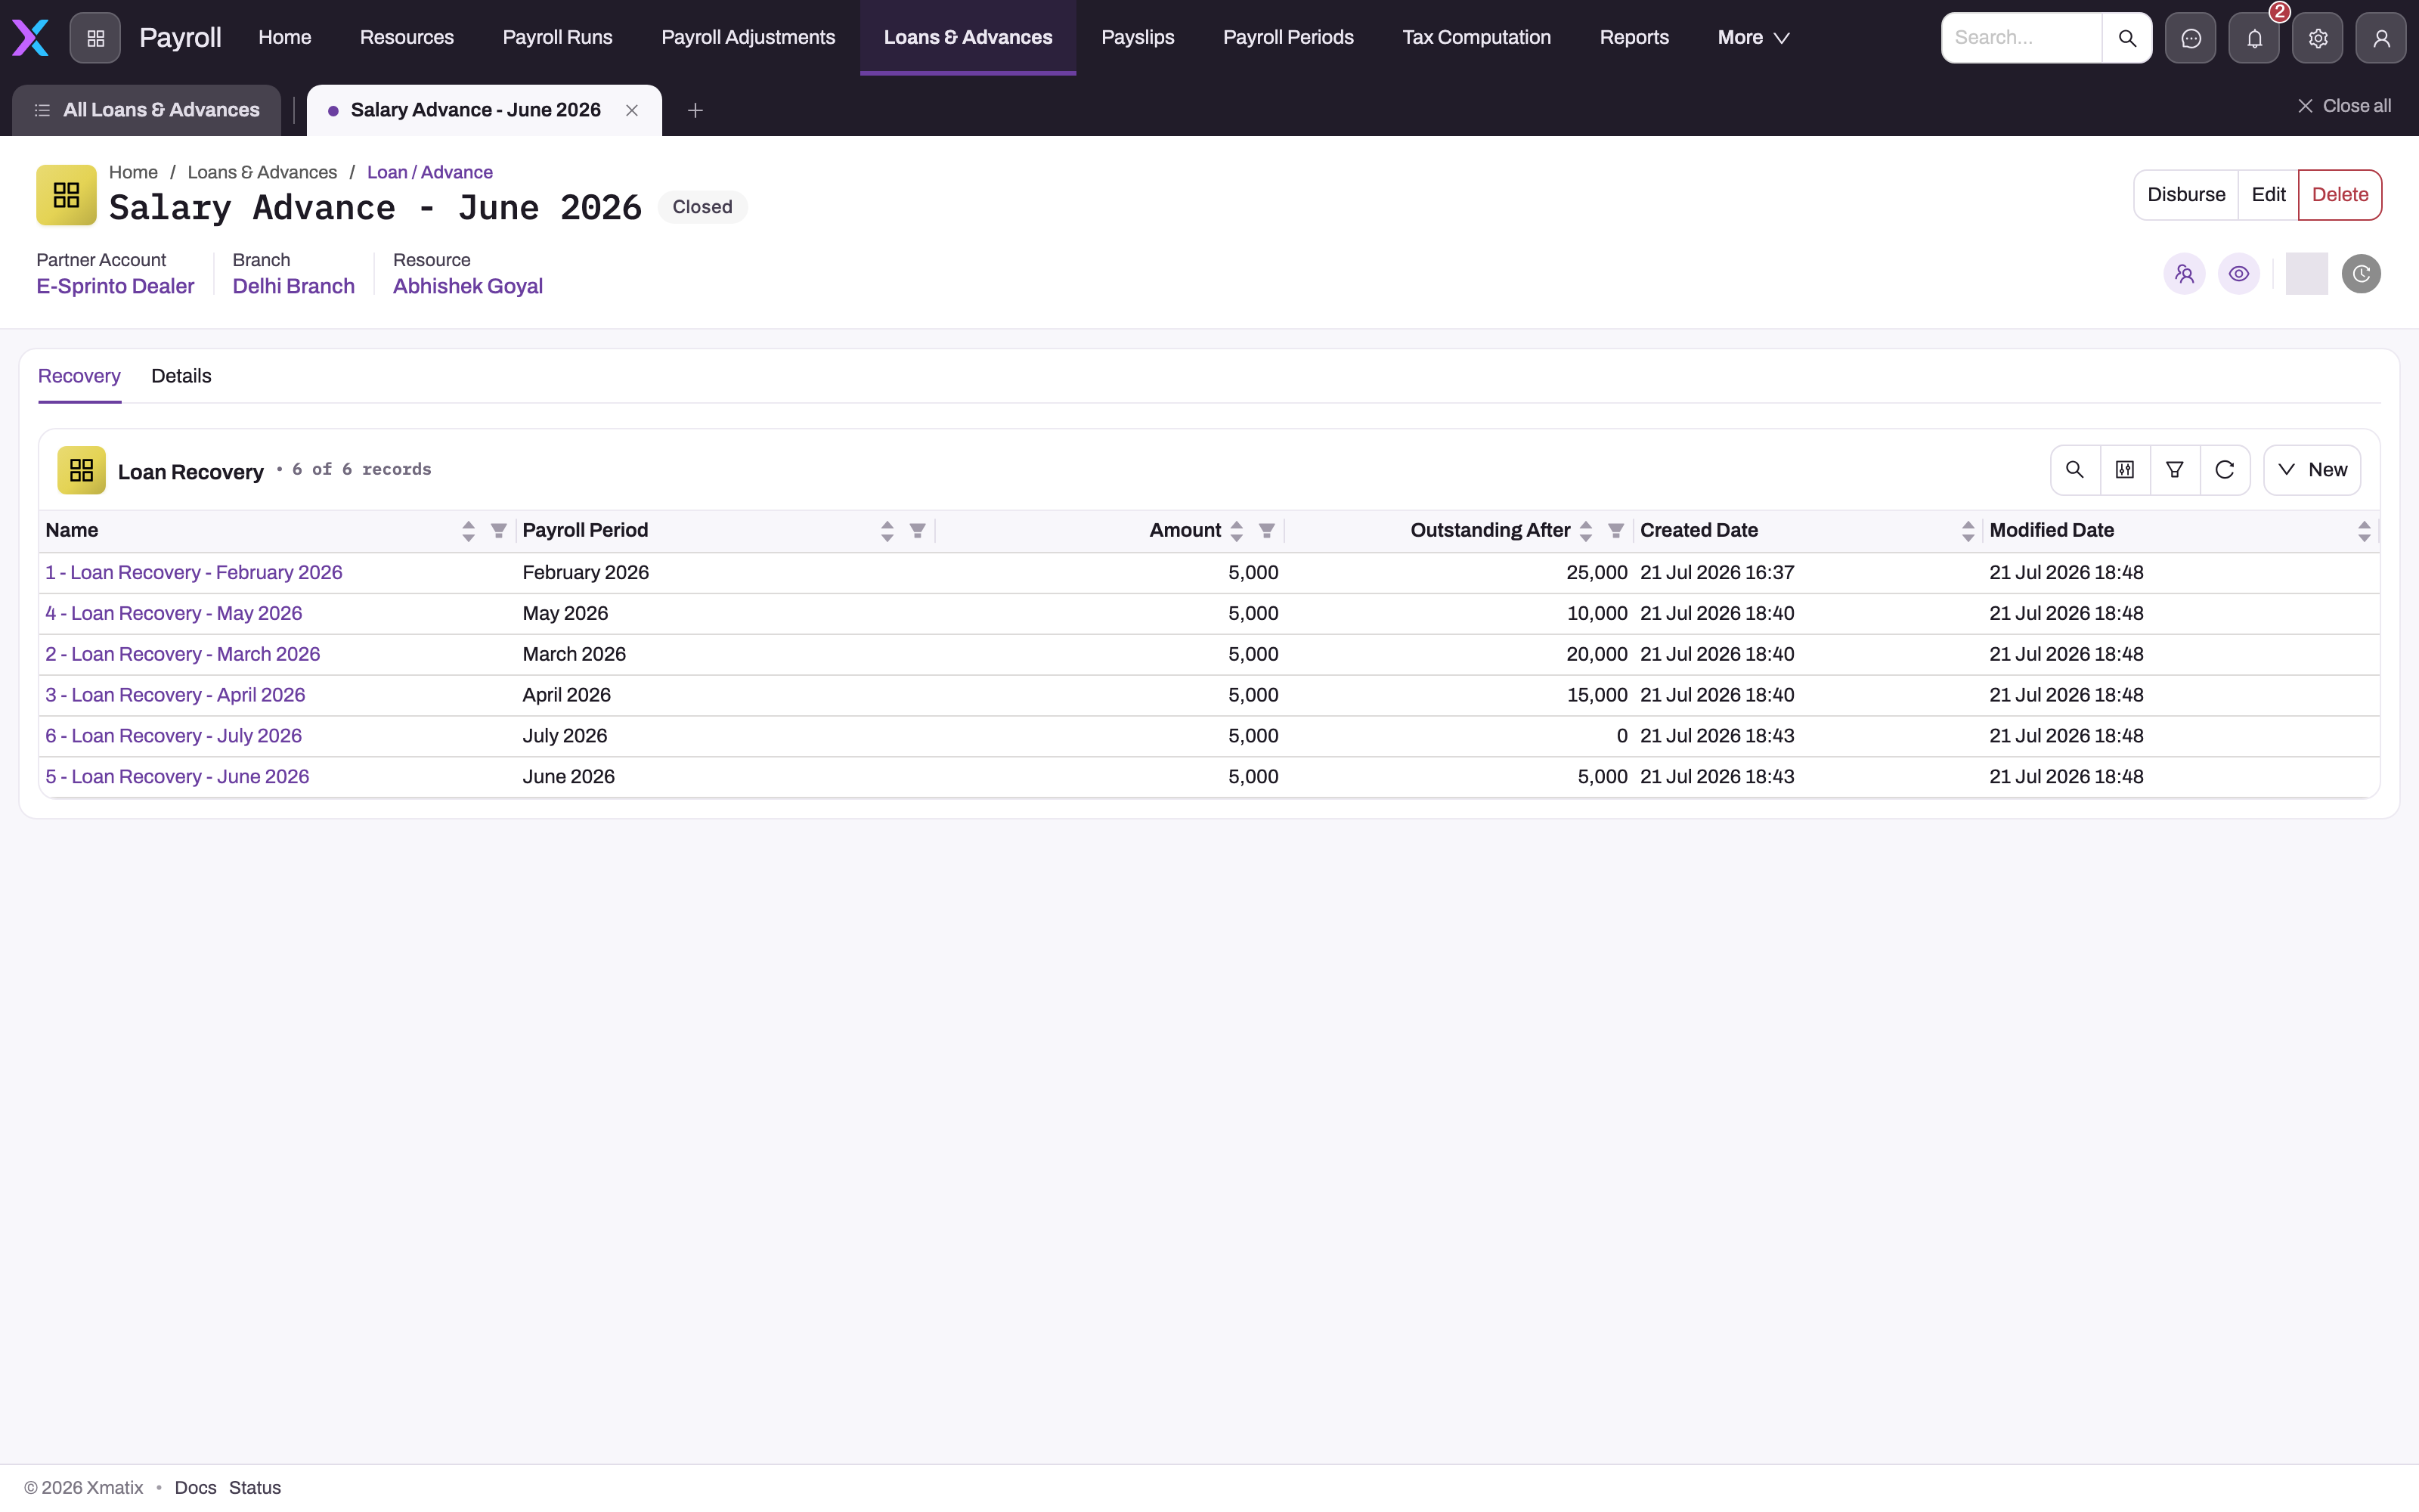Open the app launcher grid icon
This screenshot has height=1512, width=2419.
pos(95,38)
